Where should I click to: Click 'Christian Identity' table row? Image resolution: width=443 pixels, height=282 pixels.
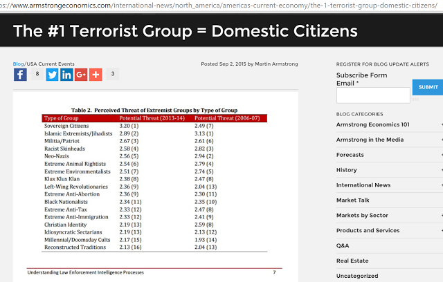(x=154, y=225)
